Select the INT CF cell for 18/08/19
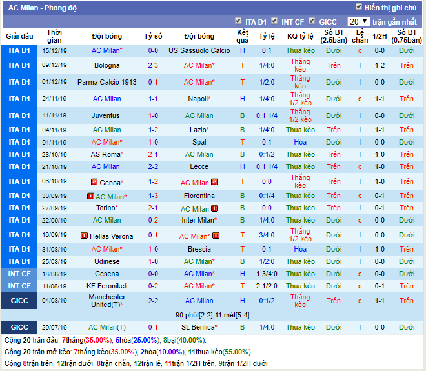426x371 pixels. tap(19, 274)
